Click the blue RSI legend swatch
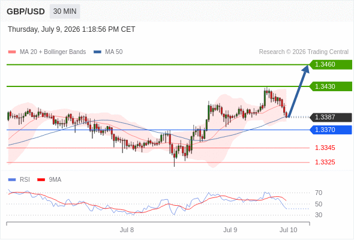 12,180
